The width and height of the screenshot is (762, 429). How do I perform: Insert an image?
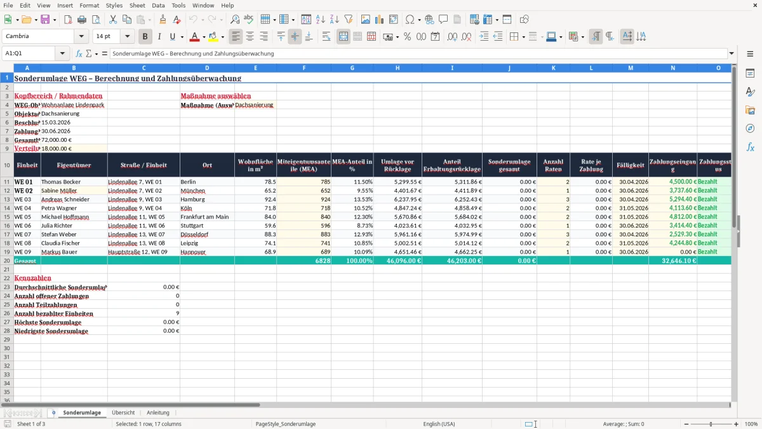366,20
